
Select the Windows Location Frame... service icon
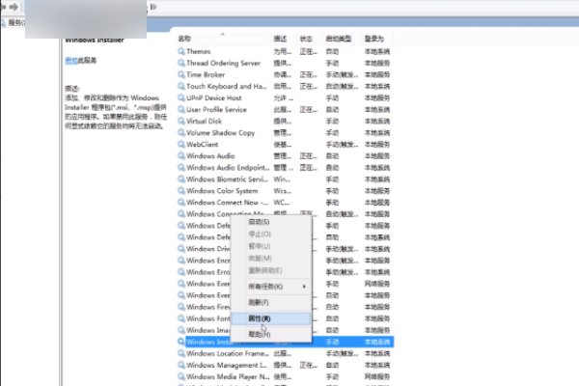pos(181,353)
